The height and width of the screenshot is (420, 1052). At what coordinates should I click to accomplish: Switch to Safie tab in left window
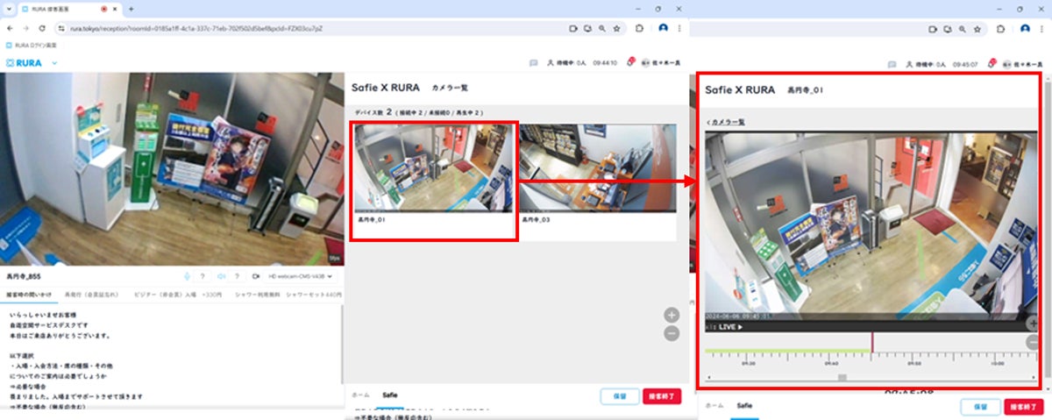tap(390, 395)
